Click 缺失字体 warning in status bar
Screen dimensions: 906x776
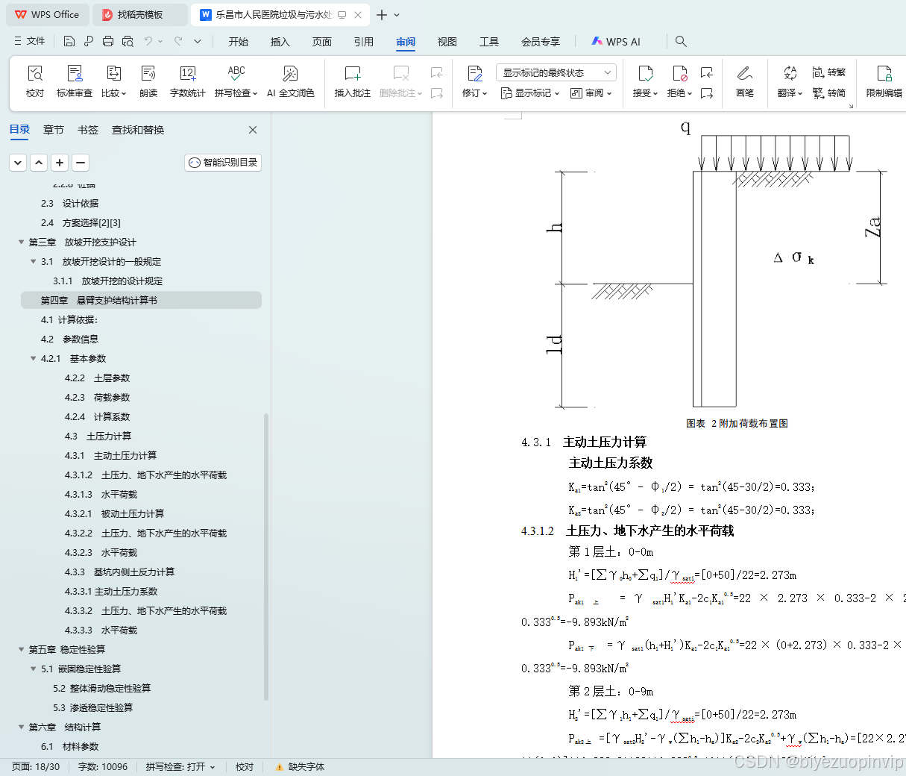[x=300, y=766]
